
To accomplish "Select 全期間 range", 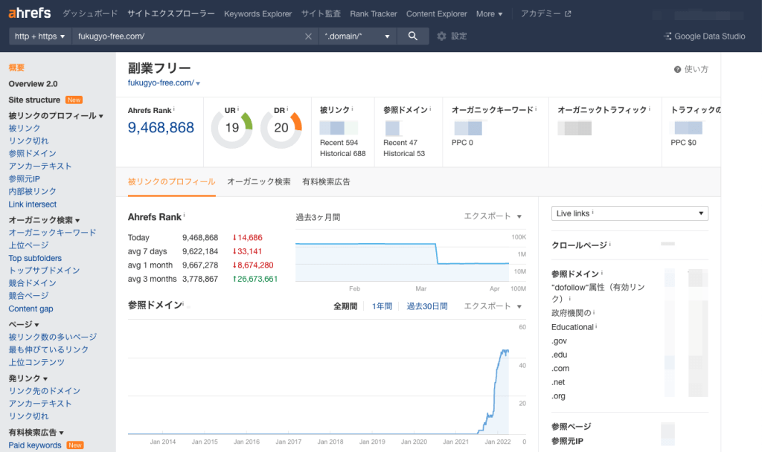I will click(345, 306).
